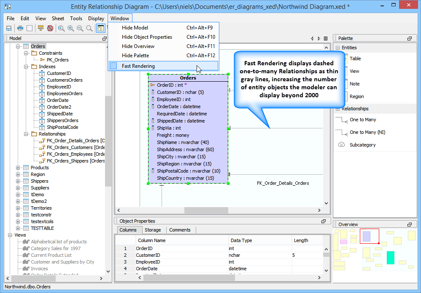421x293 pixels.
Task: Collapse the Relationships folder in Model tree
Action: [x=26, y=134]
